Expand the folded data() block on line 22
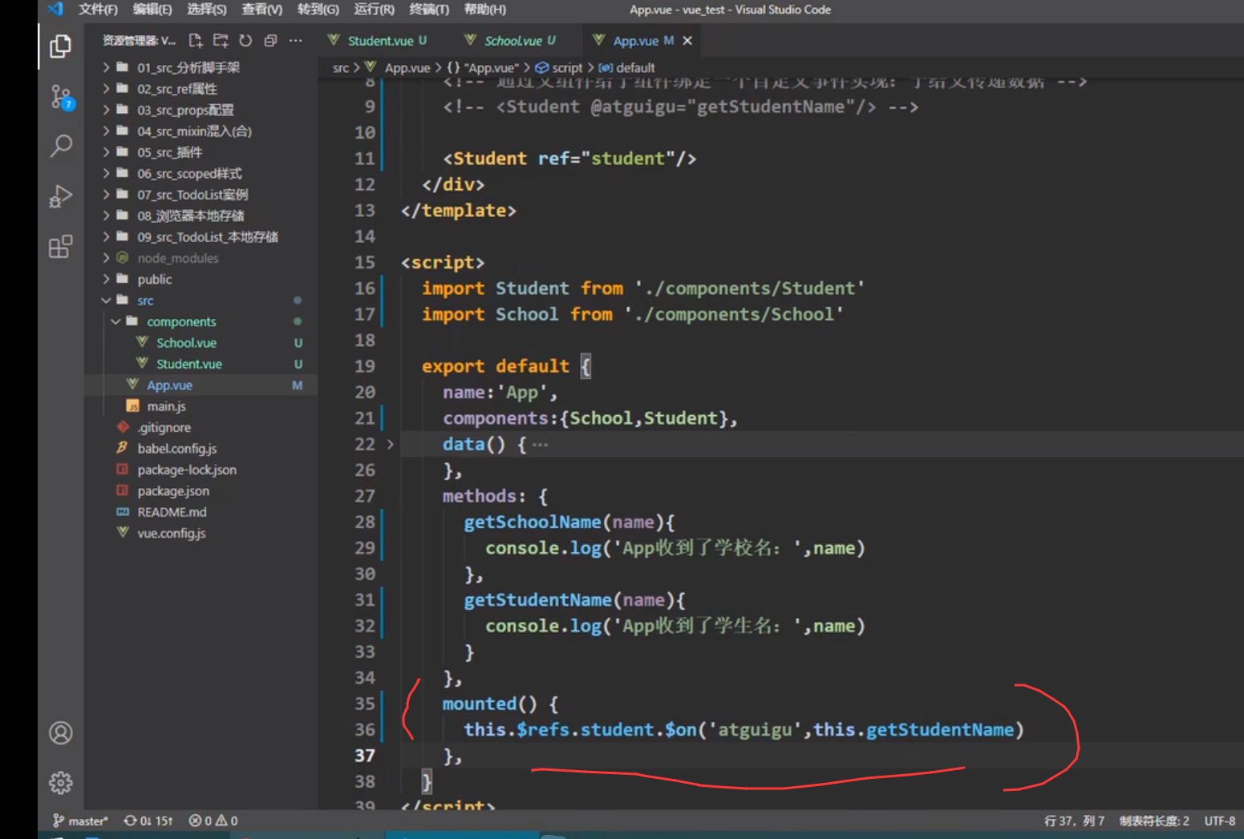This screenshot has height=839, width=1244. click(x=391, y=444)
